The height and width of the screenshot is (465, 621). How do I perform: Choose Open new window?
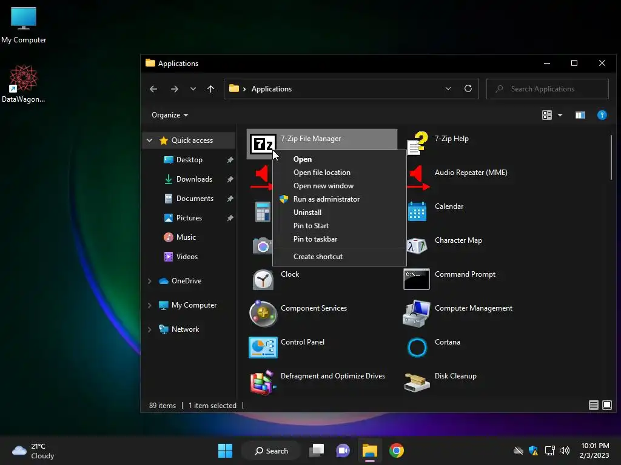pyautogui.click(x=340, y=186)
